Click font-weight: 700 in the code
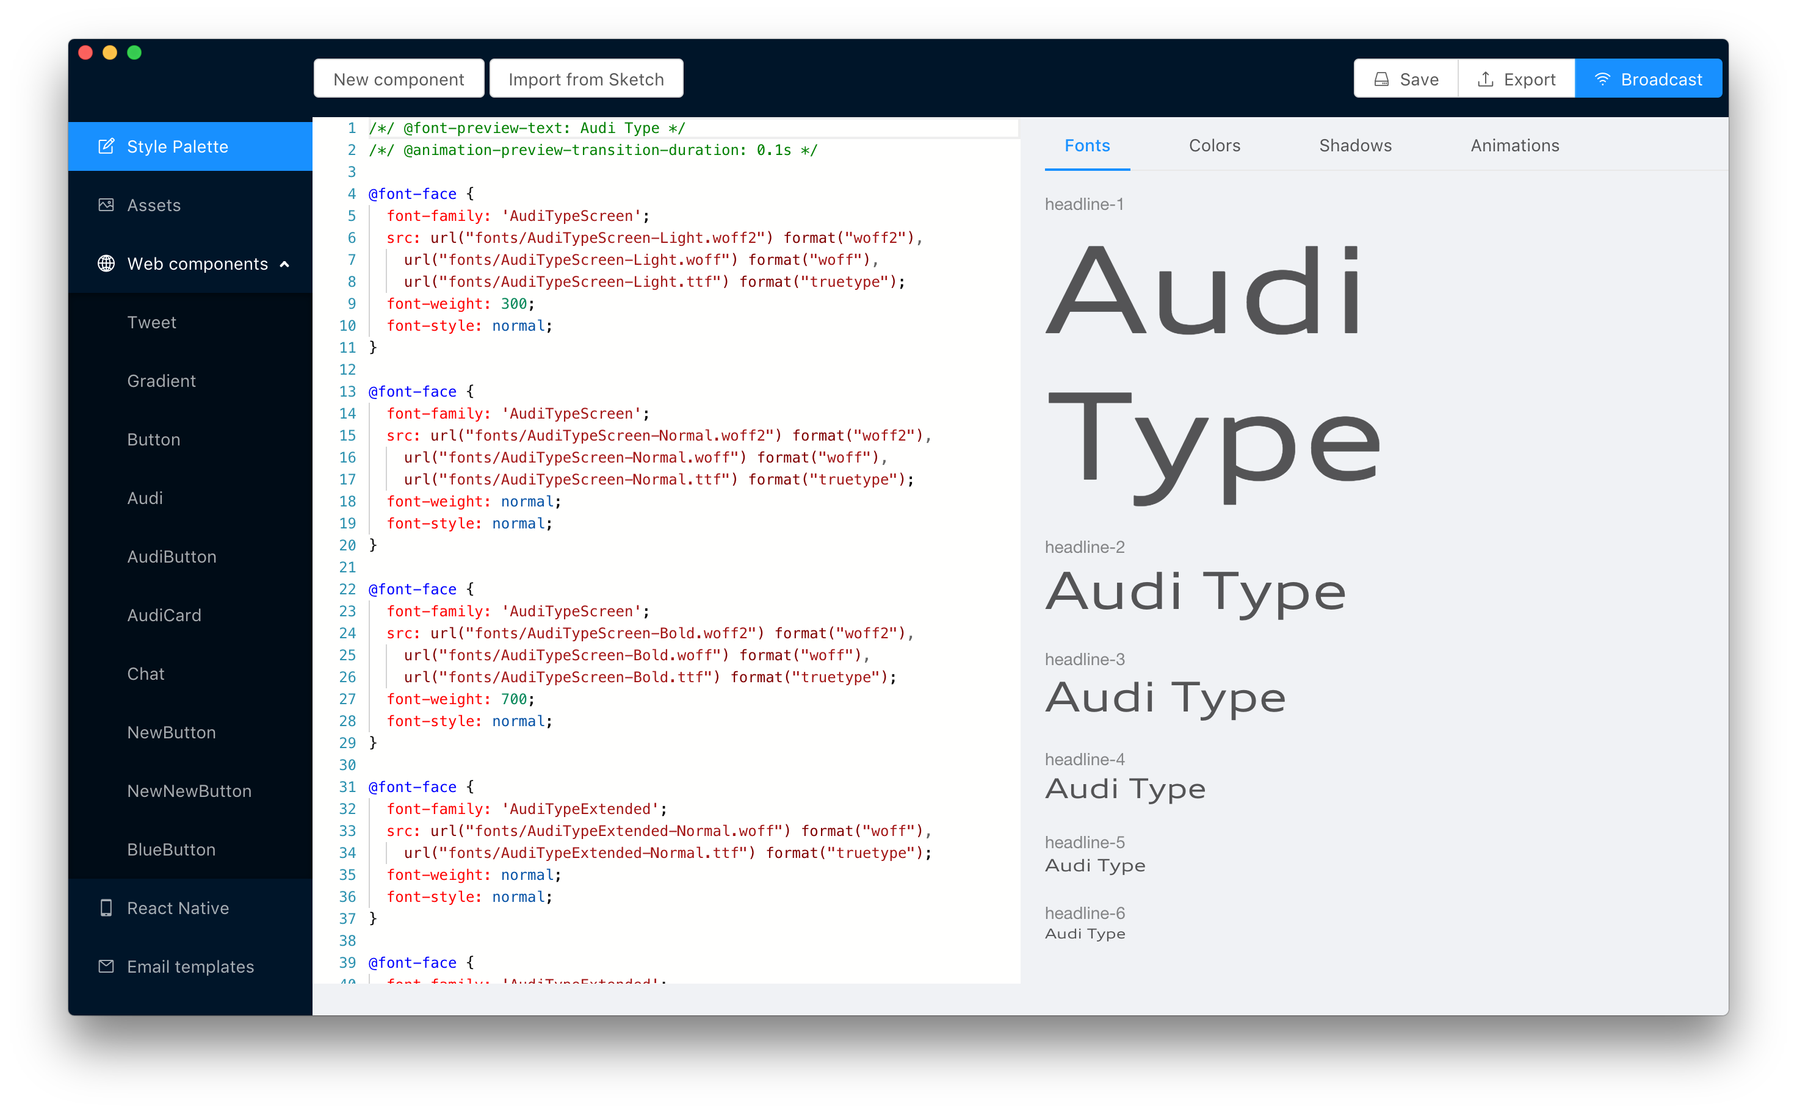 click(461, 699)
